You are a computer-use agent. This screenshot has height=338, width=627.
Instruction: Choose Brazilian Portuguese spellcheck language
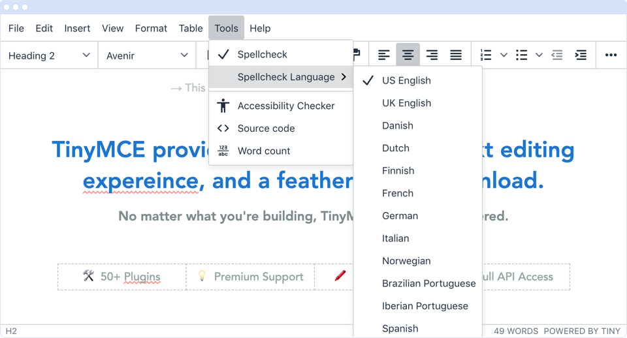point(418,284)
